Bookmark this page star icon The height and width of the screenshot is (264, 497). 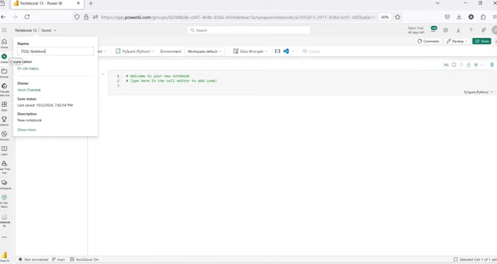(x=398, y=17)
